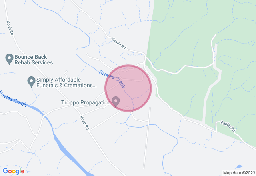Click the lower Koah Rd label
256x176 pixels.
84,123
